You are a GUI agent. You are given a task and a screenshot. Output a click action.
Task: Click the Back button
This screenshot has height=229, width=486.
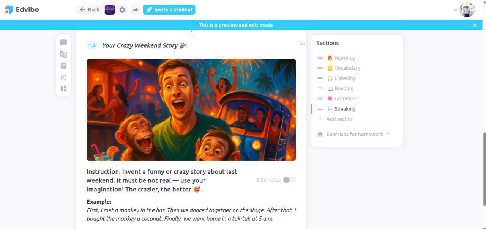[x=89, y=10]
